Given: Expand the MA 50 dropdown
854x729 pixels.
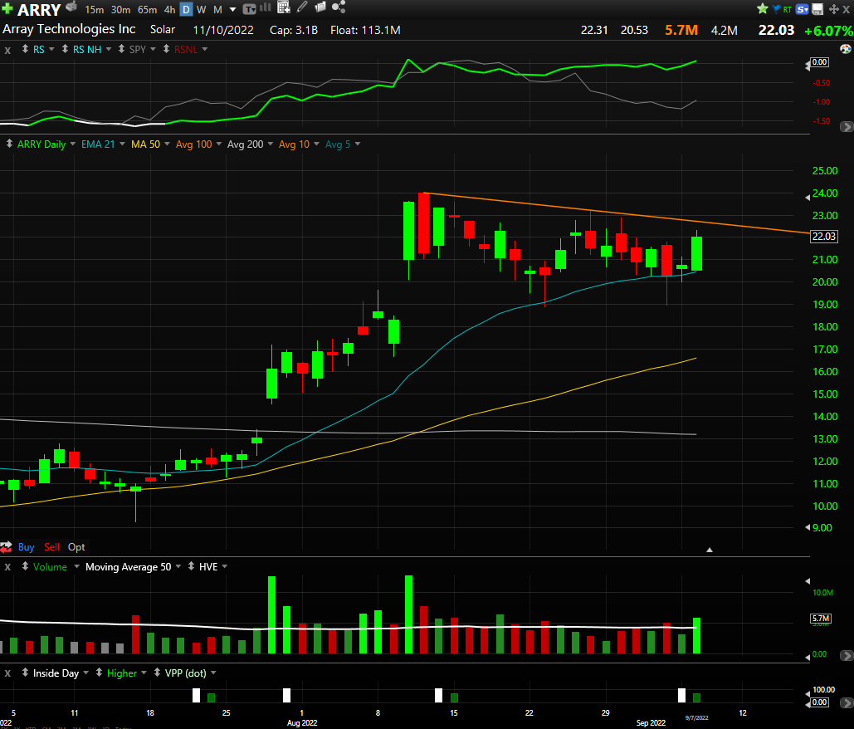Looking at the screenshot, I should [x=167, y=144].
